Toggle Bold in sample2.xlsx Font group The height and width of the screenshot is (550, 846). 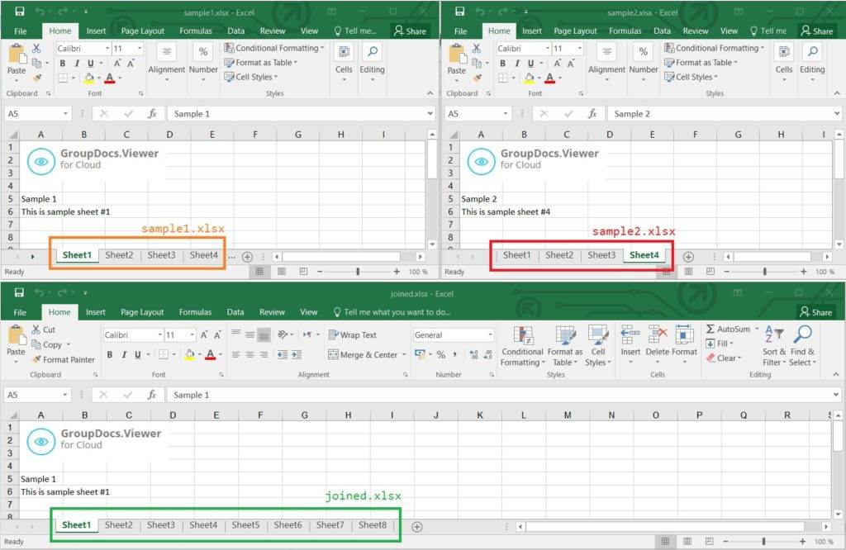click(x=503, y=64)
